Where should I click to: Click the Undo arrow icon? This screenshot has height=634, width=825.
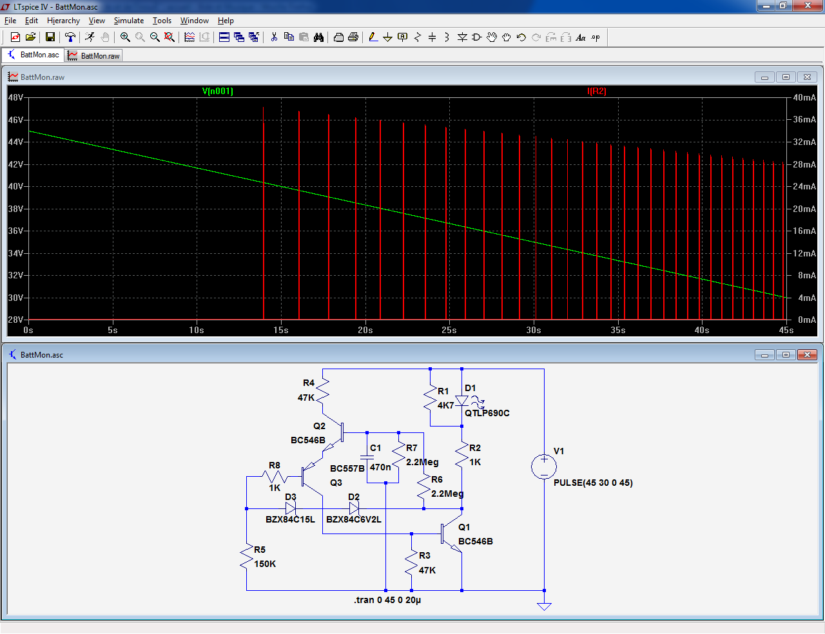[521, 37]
